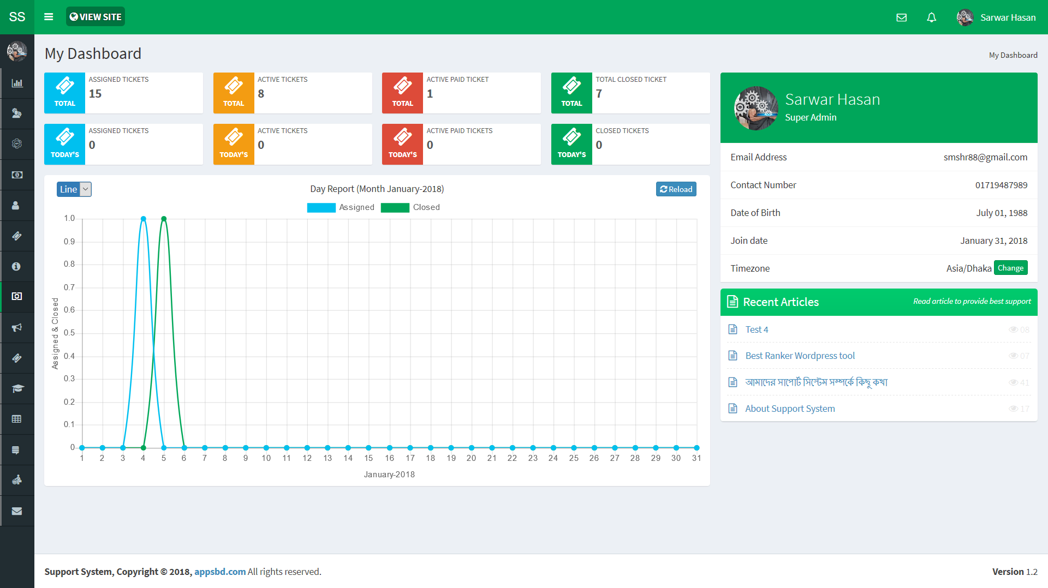Viewport: 1048px width, 588px height.
Task: Toggle the Closed series in chart legend
Action: coord(410,207)
